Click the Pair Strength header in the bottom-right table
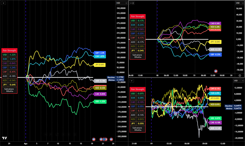The width and height of the screenshot is (245, 146). pos(137,89)
